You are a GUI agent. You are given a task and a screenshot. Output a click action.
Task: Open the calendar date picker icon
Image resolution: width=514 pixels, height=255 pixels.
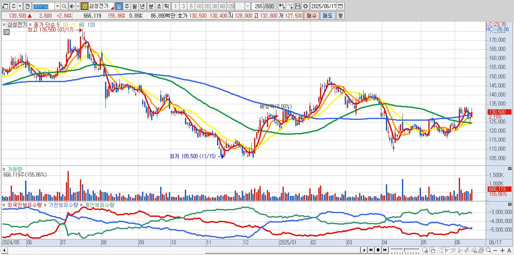pyautogui.click(x=341, y=6)
